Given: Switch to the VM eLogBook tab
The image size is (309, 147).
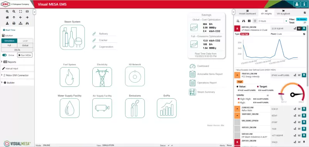Looking at the screenshot, I should point(284,12).
